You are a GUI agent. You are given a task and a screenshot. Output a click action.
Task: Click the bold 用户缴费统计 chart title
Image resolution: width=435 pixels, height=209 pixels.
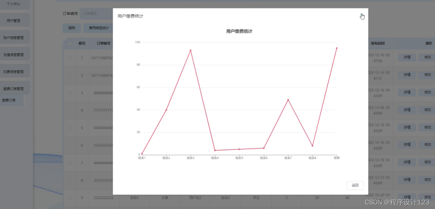click(x=239, y=31)
